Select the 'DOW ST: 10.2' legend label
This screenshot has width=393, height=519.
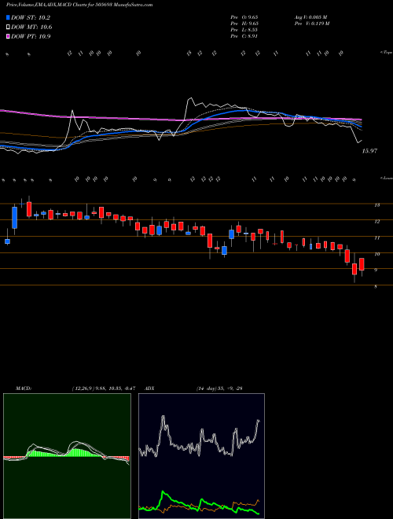(31, 18)
